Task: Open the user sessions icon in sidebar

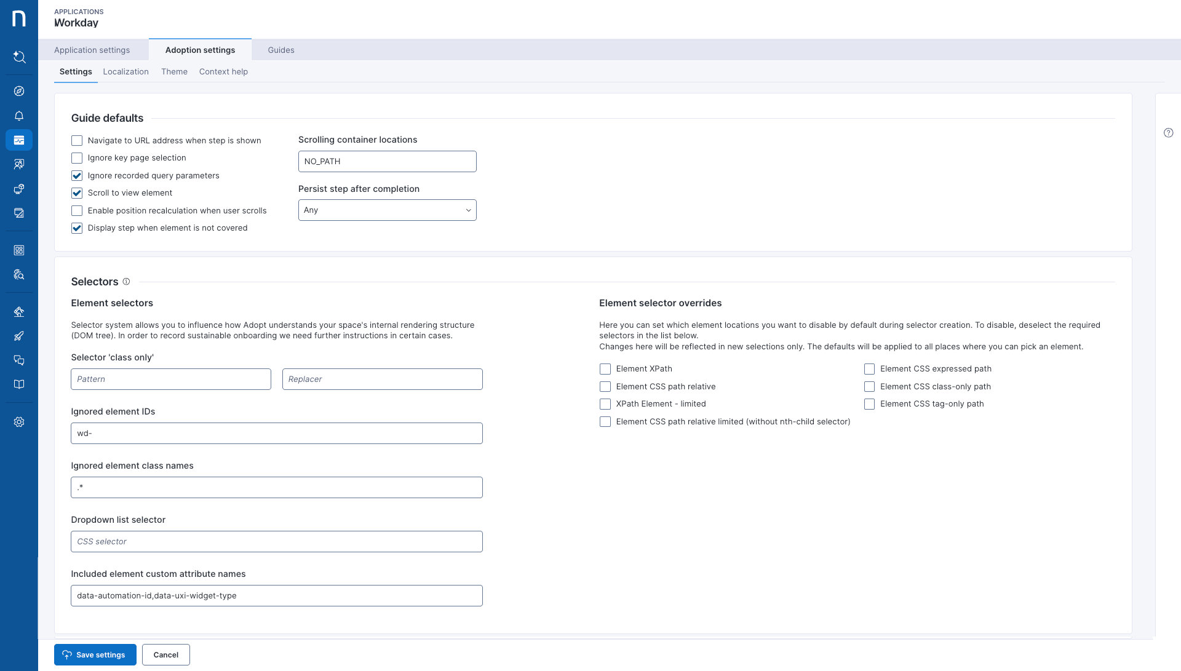Action: point(19,164)
